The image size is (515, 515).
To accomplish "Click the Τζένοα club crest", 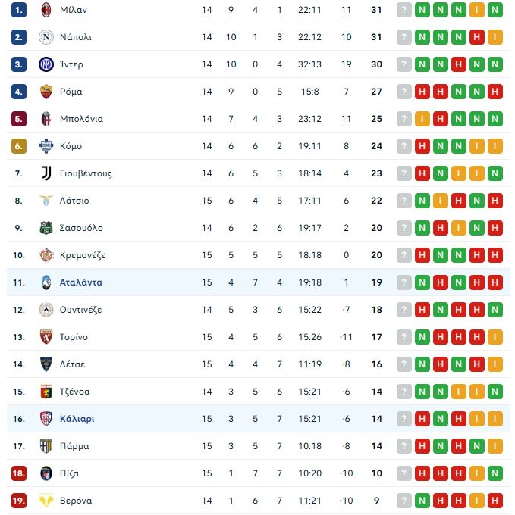I will [46, 392].
